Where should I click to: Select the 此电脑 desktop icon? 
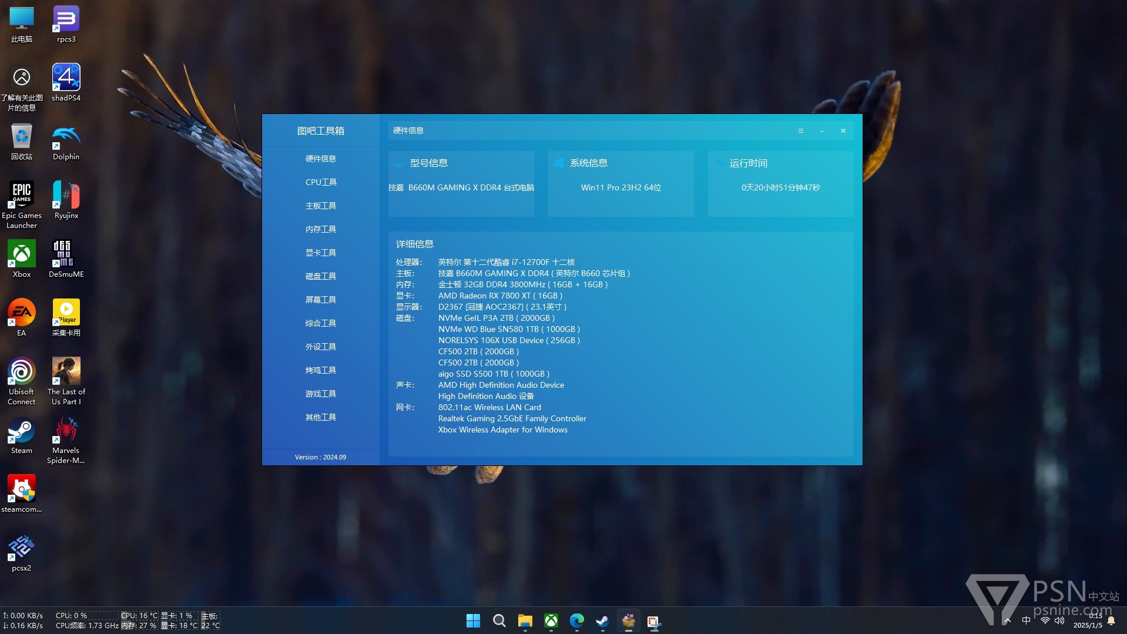22,25
